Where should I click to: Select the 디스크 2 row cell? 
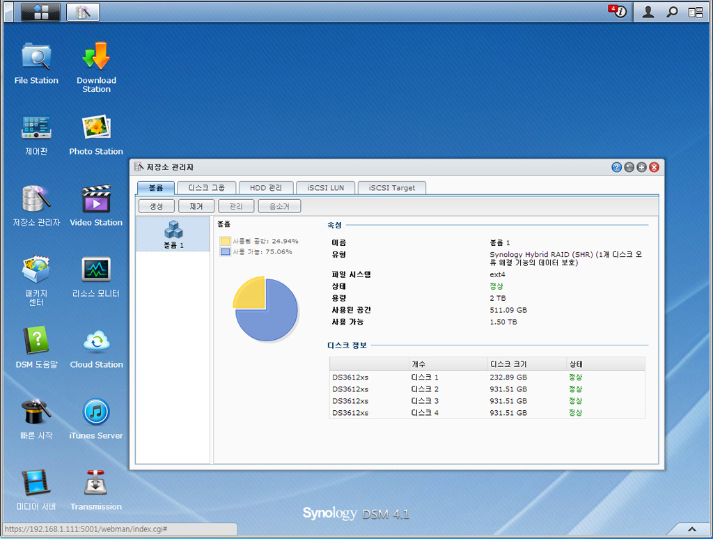click(425, 389)
